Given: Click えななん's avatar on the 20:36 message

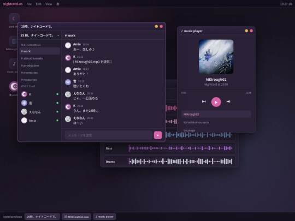Looking at the screenshot, I should 68,94.
